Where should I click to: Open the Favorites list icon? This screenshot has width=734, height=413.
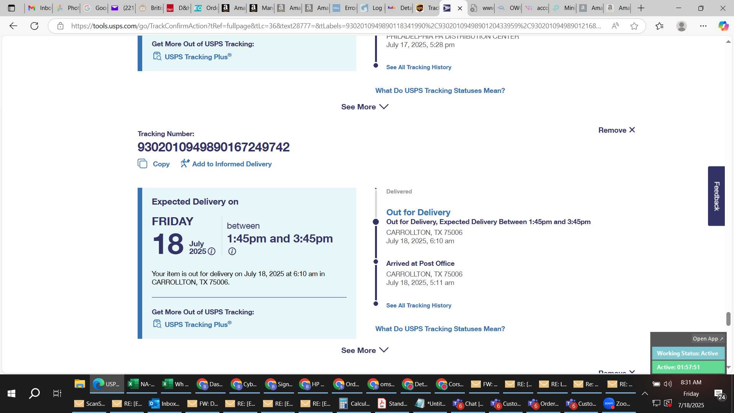point(659,26)
